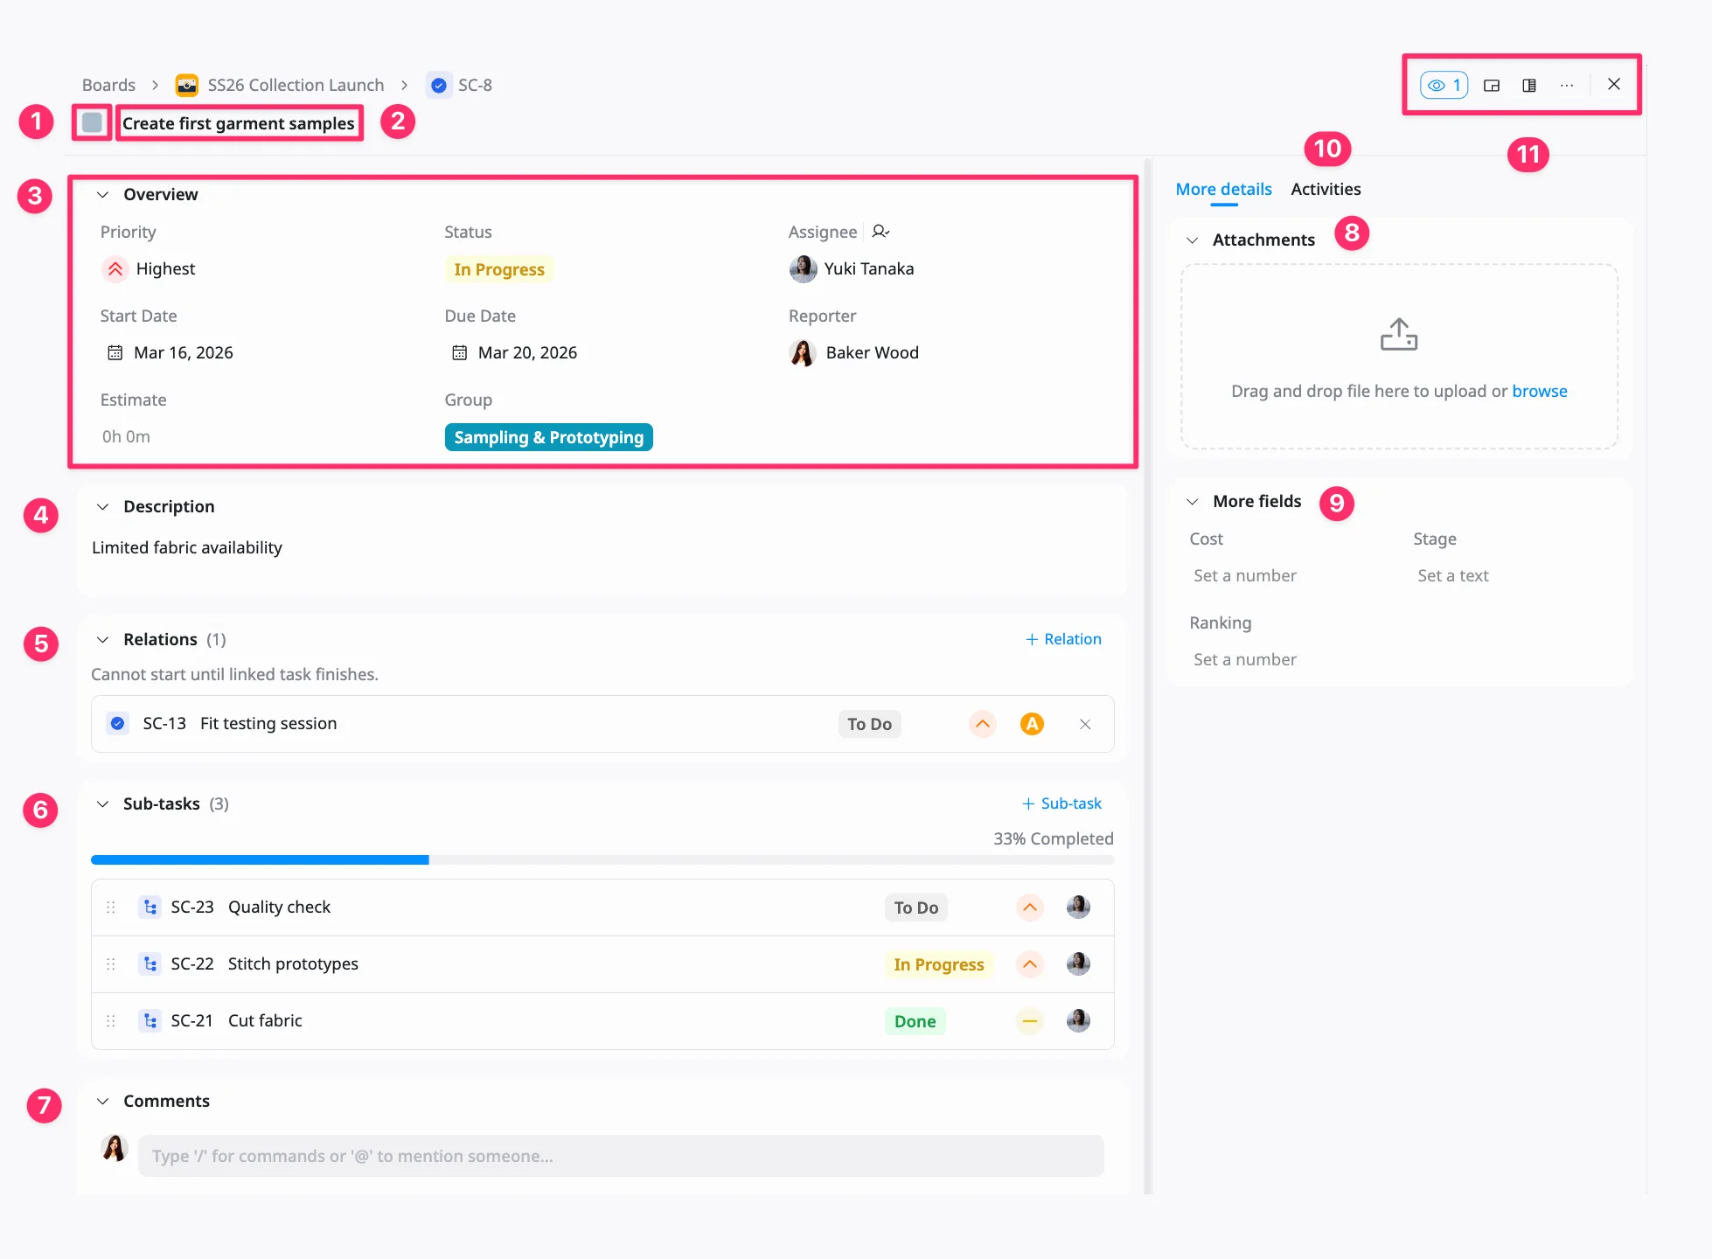
Task: Click SC-23 assignee avatar
Action: (1078, 907)
